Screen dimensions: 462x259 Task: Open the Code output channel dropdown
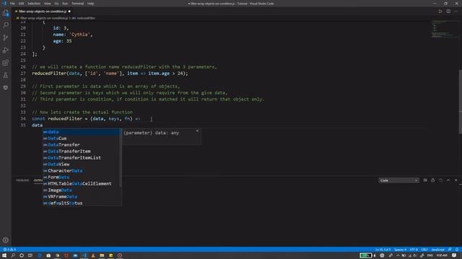click(x=398, y=181)
